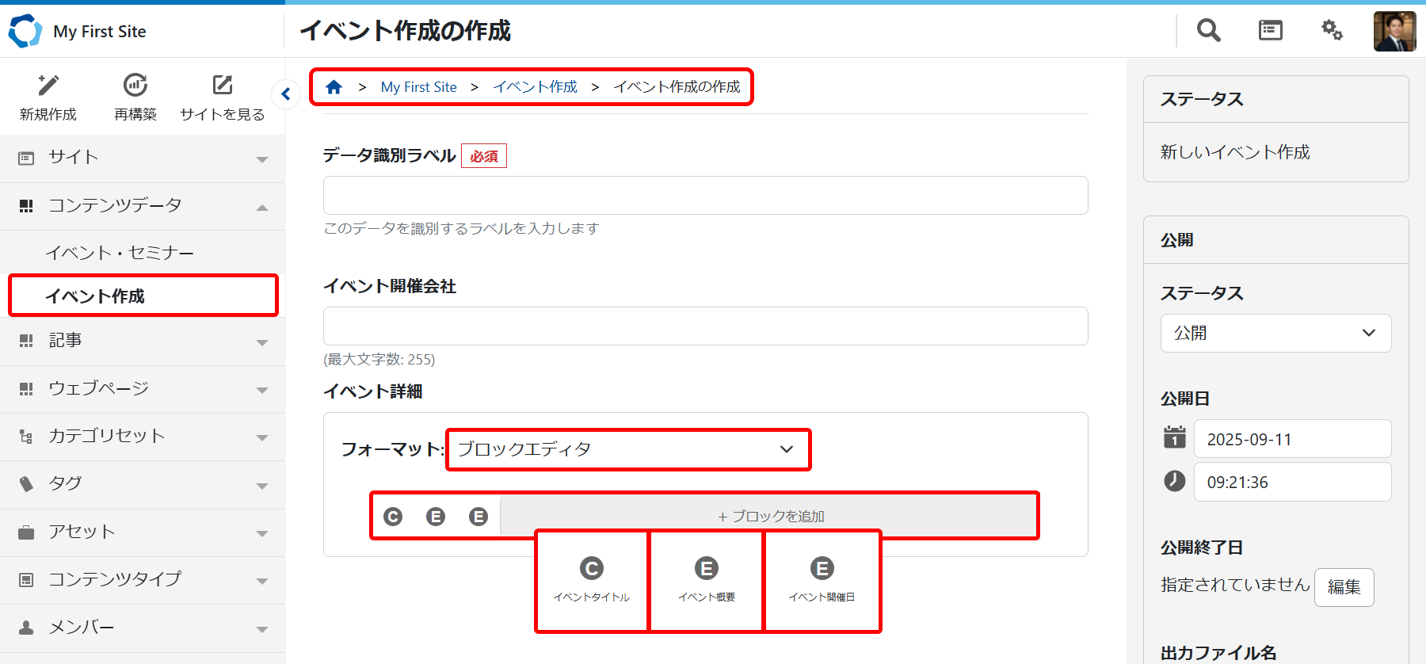This screenshot has height=664, width=1426.
Task: Open the 公開 status dropdown
Action: [x=1275, y=334]
